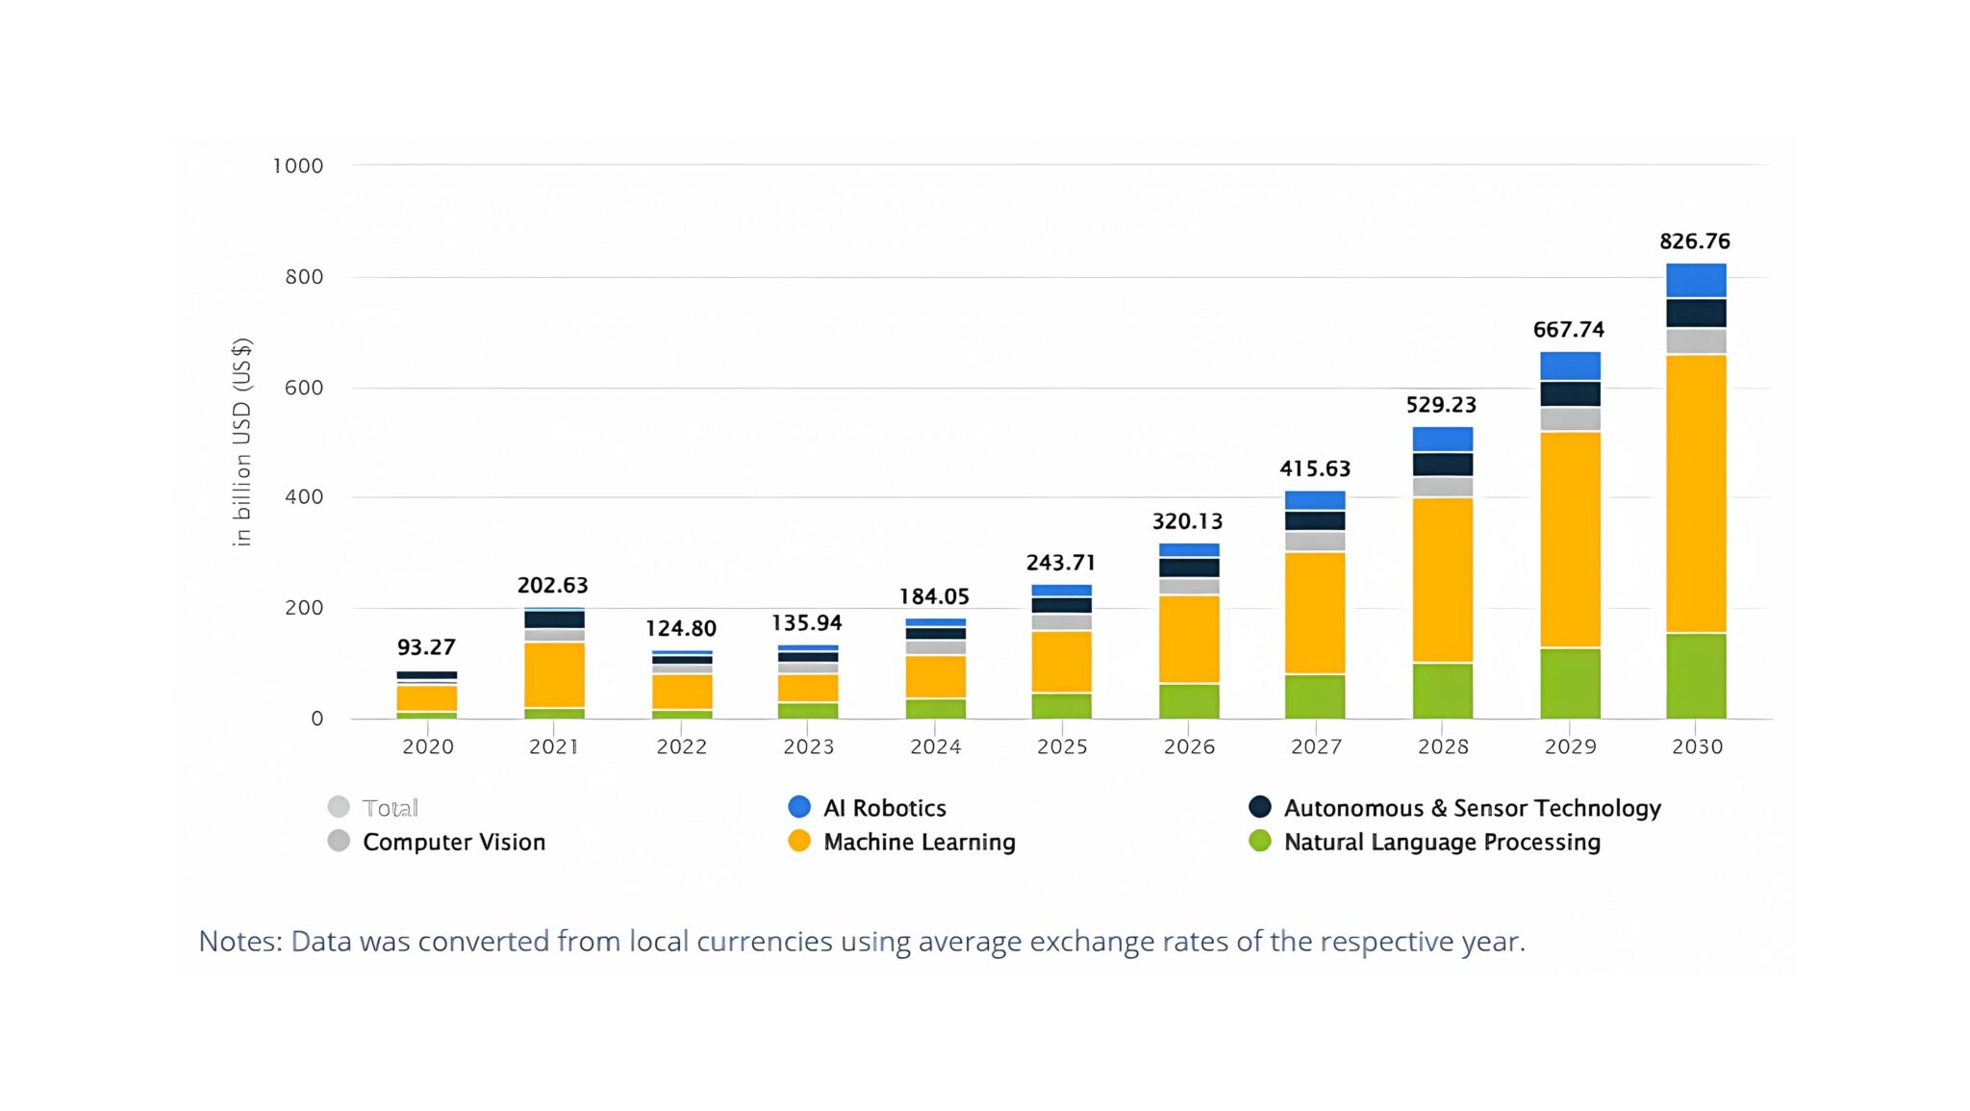Click the 1000 y-axis tick label

tap(298, 166)
